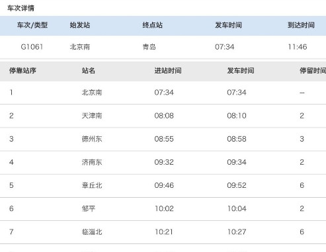Select the 车次/类型 column header
This screenshot has height=252, width=326.
point(32,25)
